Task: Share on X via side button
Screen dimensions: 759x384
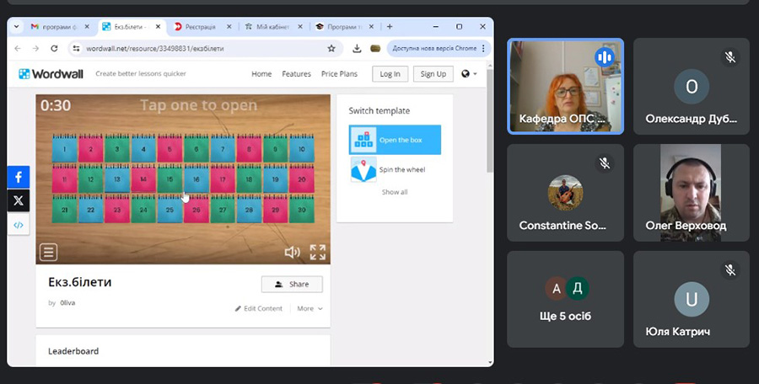Action: tap(19, 200)
